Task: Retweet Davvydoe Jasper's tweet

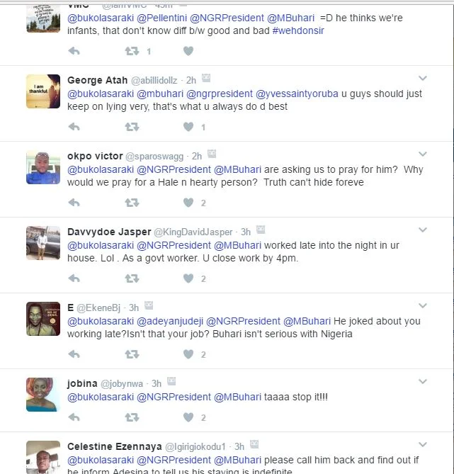Action: click(x=132, y=278)
